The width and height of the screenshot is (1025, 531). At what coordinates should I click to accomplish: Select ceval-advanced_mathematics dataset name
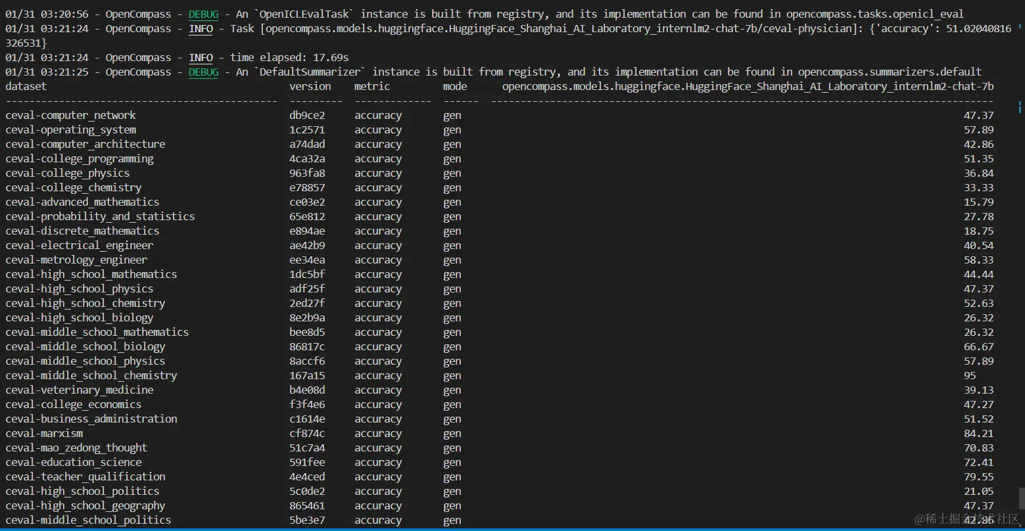click(82, 202)
